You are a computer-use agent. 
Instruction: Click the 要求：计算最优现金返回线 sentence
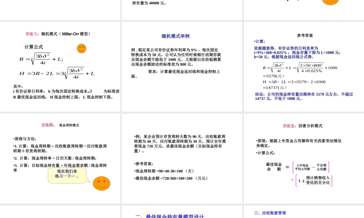175,74
